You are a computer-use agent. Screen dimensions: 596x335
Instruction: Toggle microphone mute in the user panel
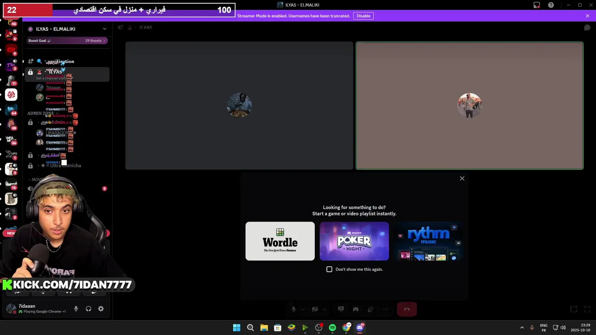[x=76, y=308]
